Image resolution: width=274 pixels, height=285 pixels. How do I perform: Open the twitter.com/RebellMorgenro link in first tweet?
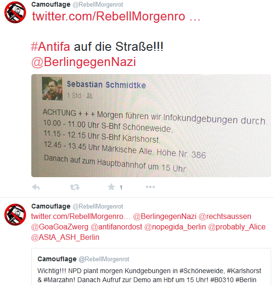tap(116, 16)
